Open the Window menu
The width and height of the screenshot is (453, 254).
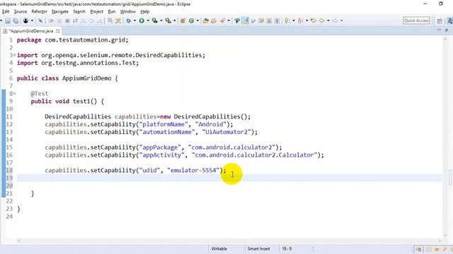coord(127,11)
